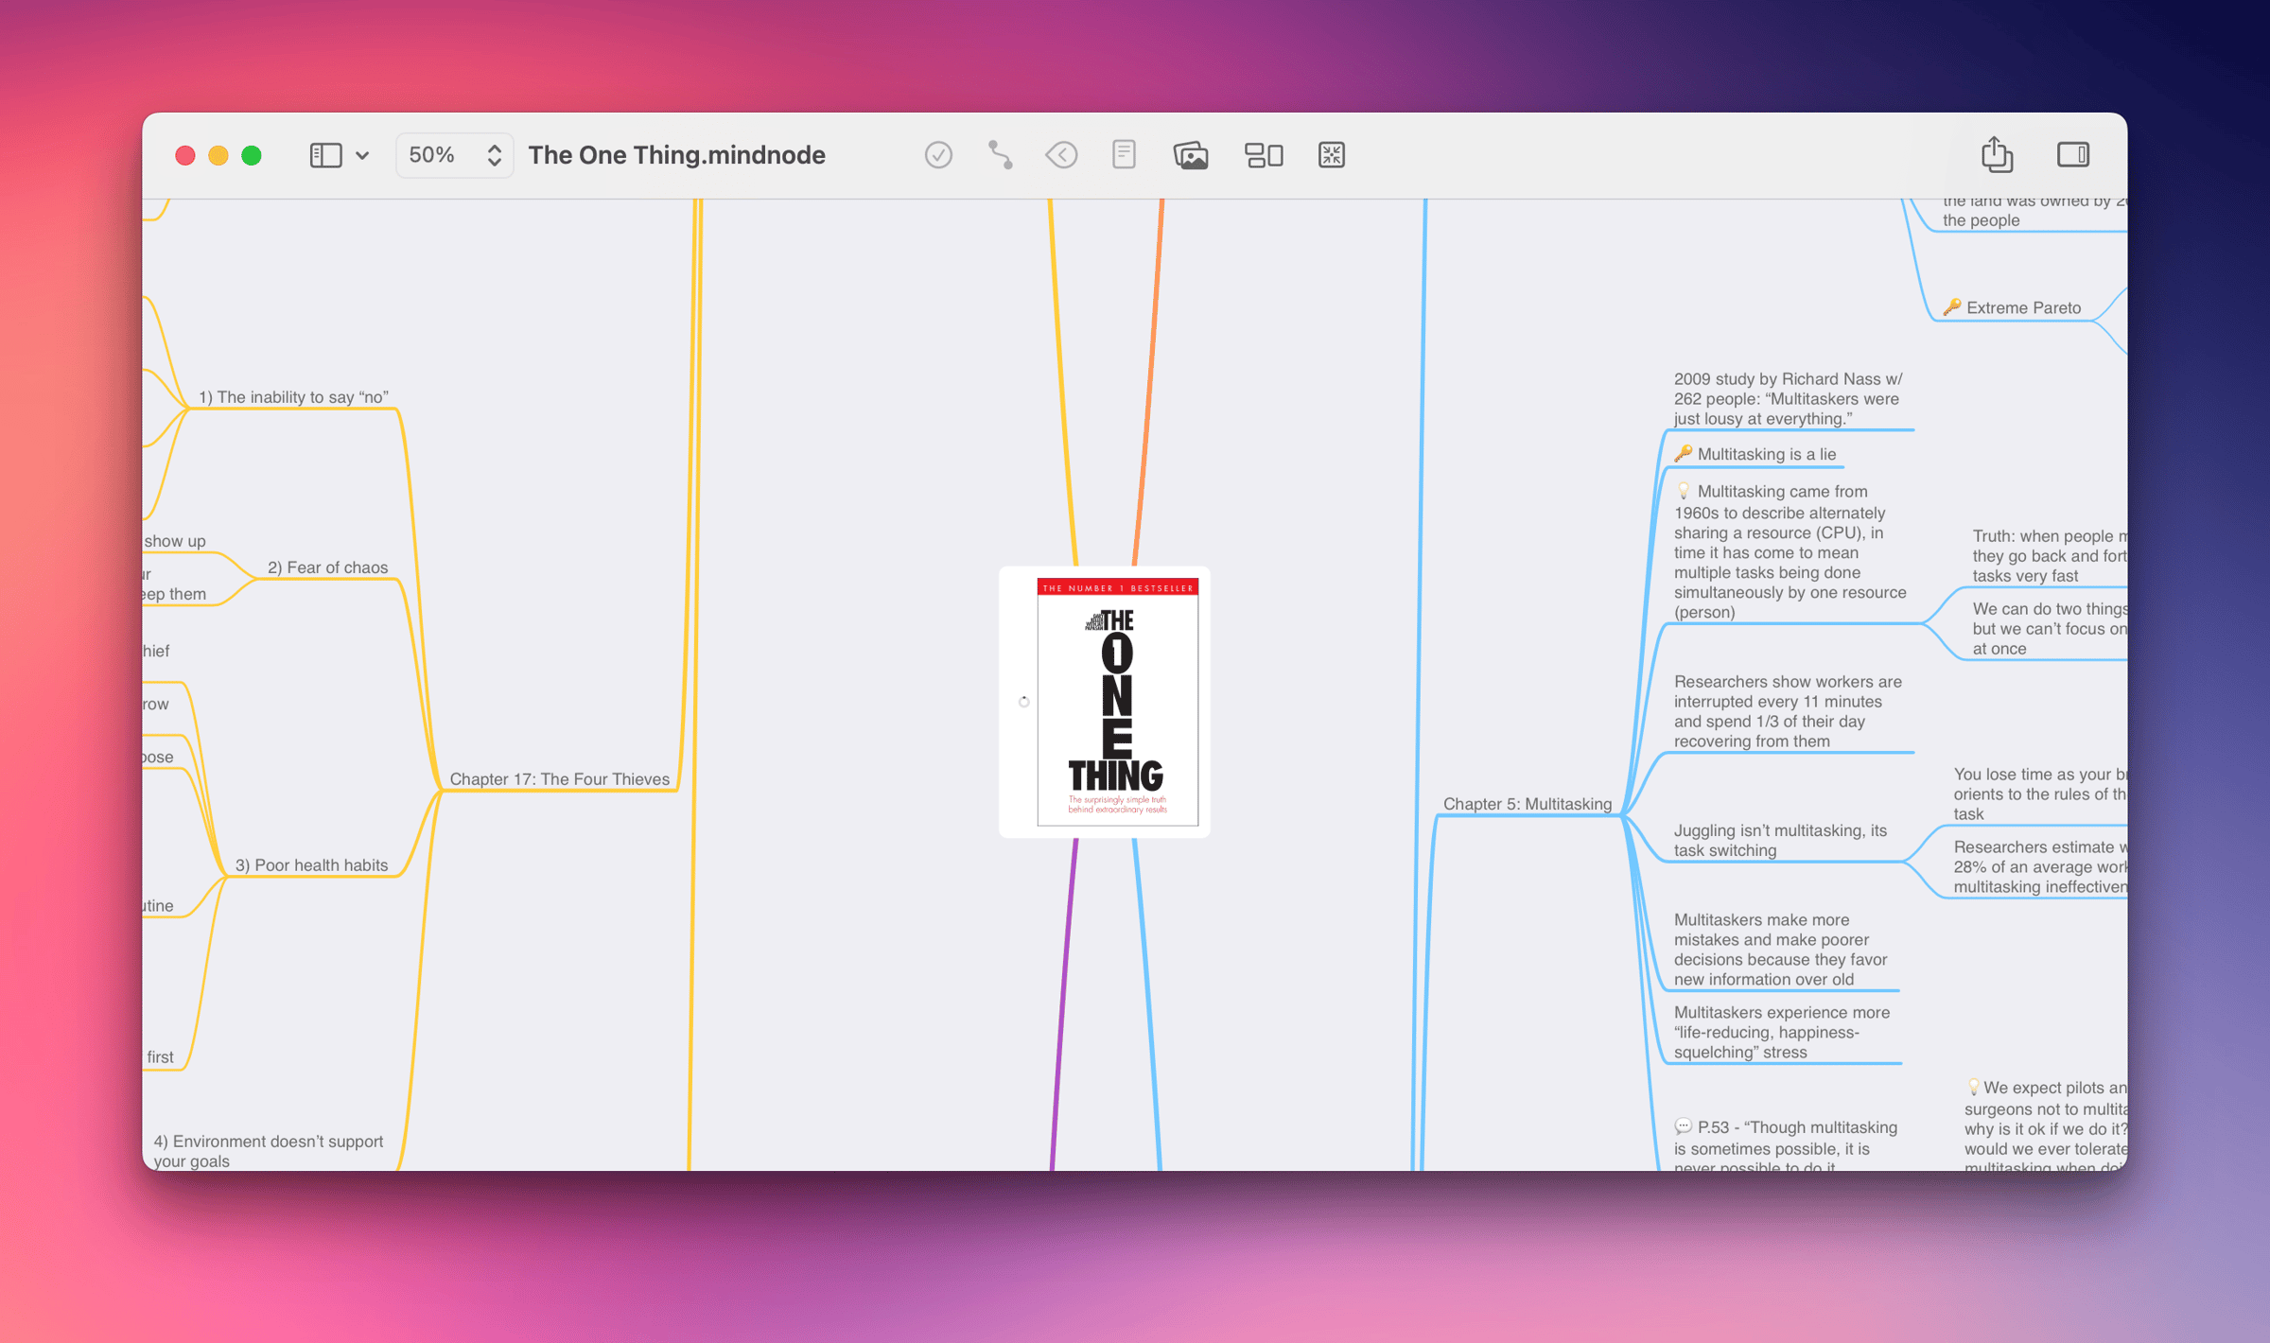Click the task checkmark toolbar icon
Screen dimensions: 2270x1343
click(x=938, y=155)
